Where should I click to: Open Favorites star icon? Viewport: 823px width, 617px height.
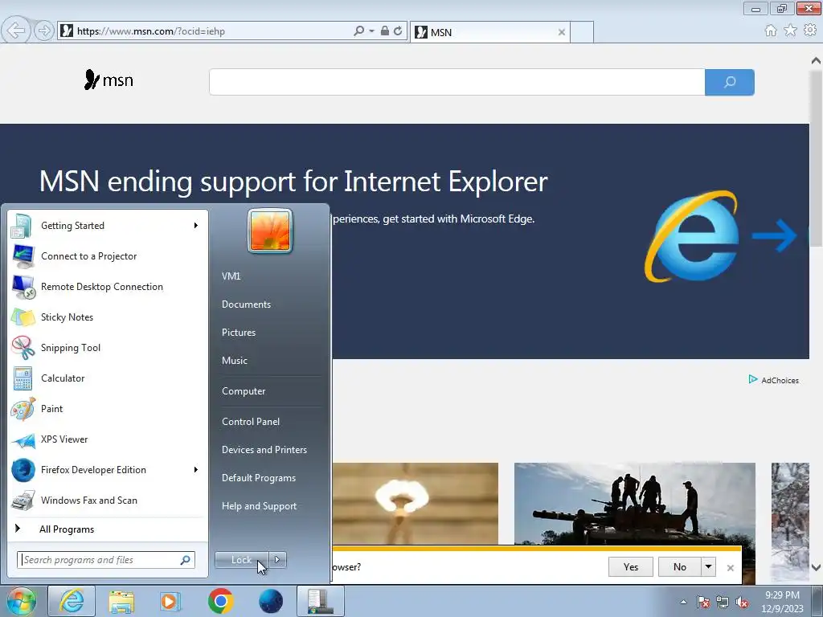coord(791,31)
